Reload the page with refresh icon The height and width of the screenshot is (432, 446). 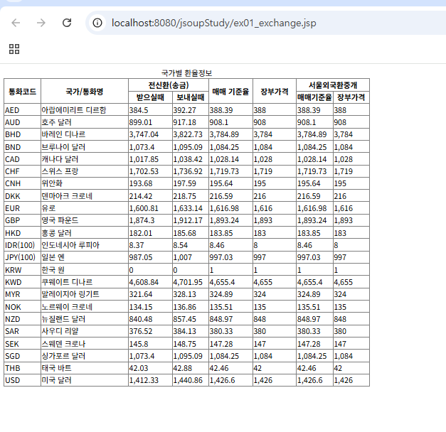67,23
